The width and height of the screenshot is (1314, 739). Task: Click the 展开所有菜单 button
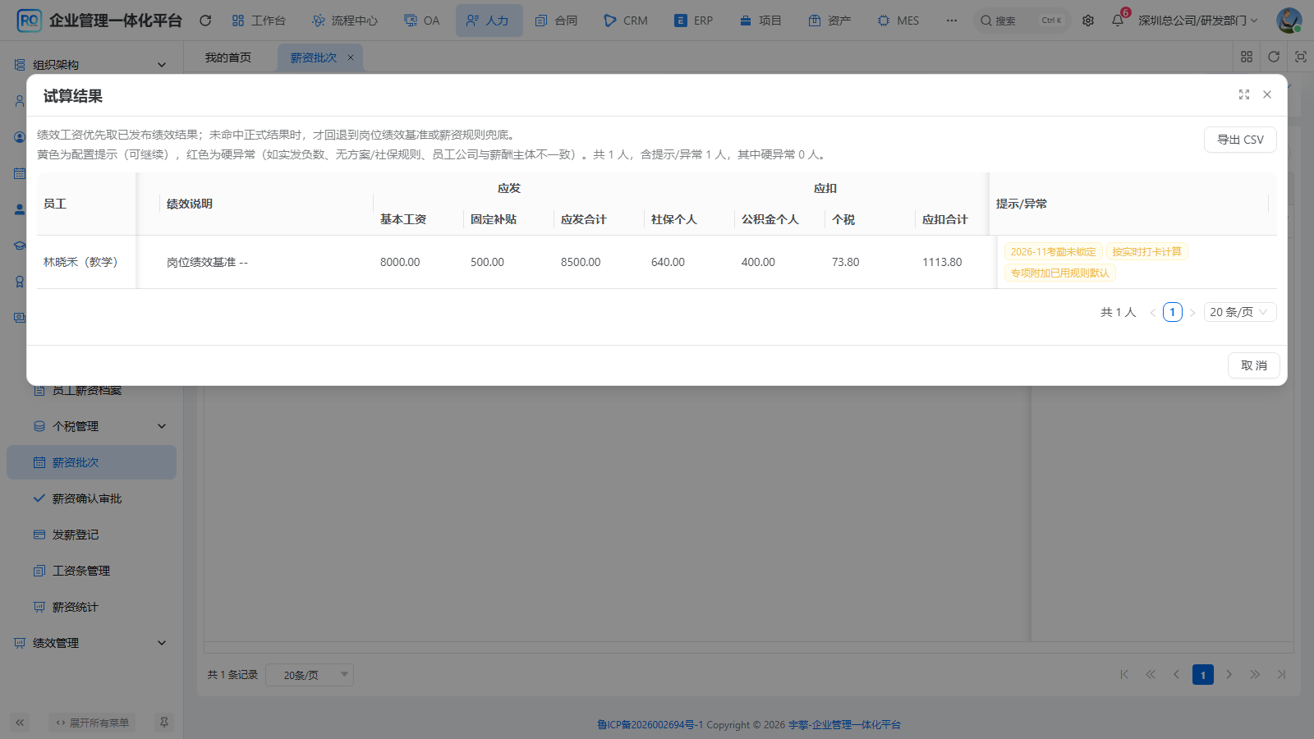point(92,723)
